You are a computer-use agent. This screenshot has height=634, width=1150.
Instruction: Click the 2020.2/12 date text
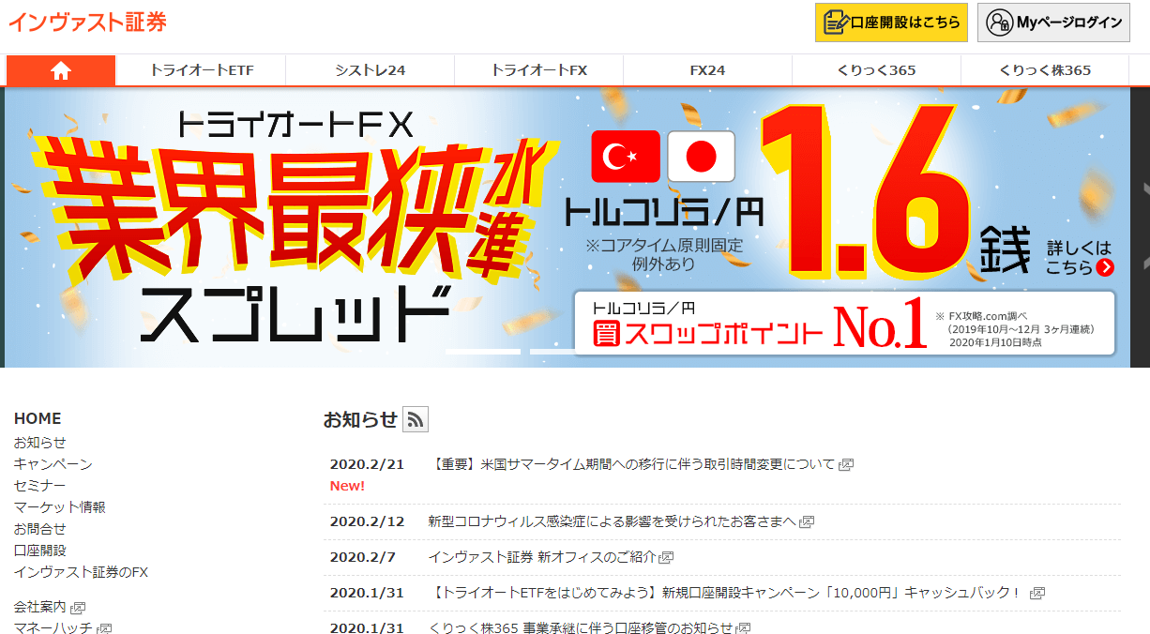[x=367, y=521]
